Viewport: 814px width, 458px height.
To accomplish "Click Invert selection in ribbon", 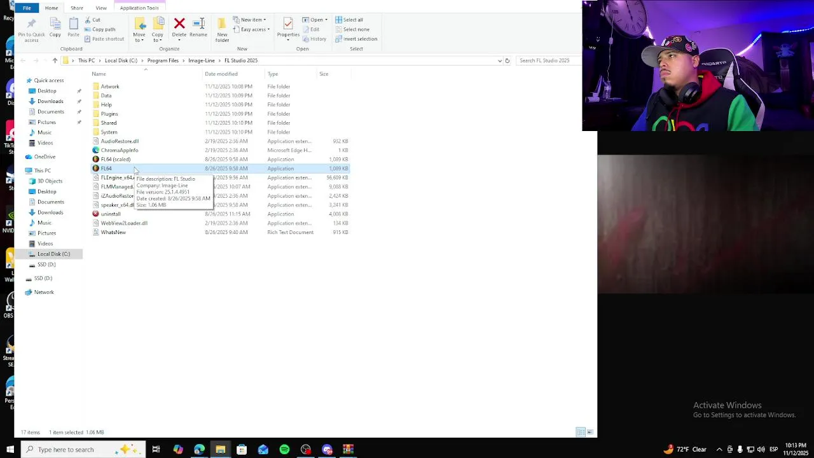I will tap(356, 39).
